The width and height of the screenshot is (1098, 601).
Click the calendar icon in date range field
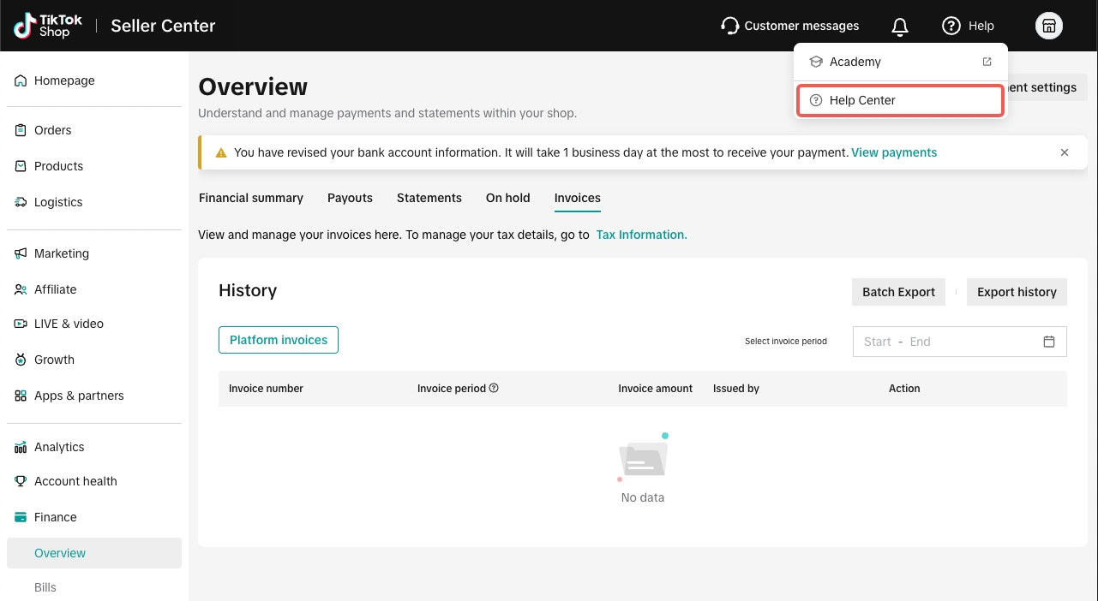click(x=1048, y=342)
